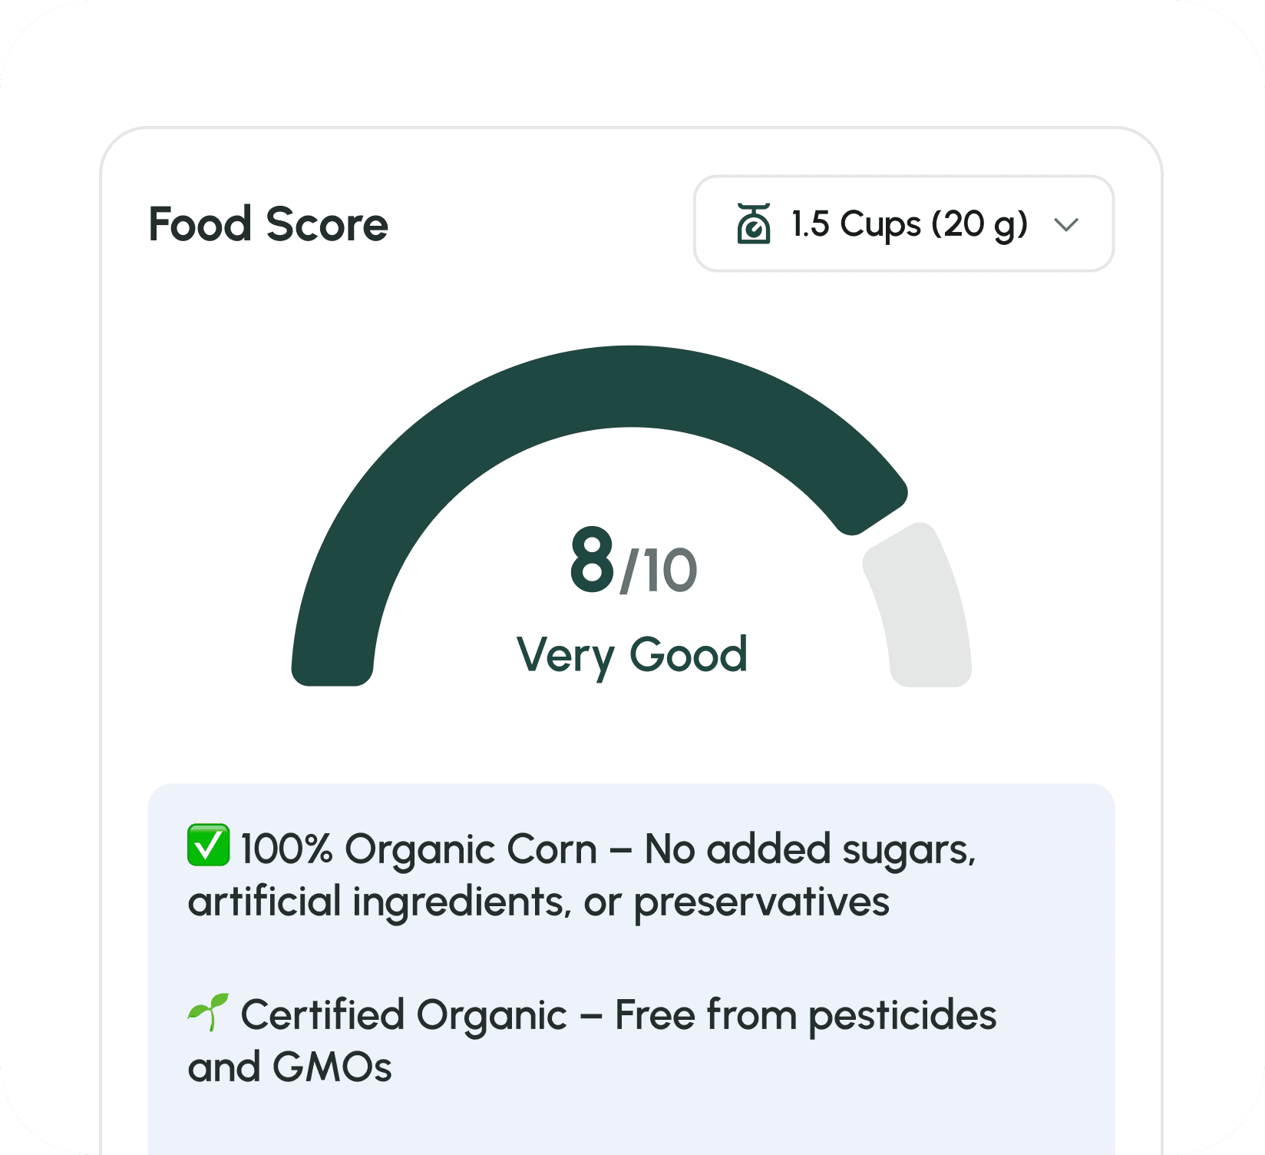The image size is (1265, 1155).
Task: Click the word 'Good' under score
Action: point(688,655)
